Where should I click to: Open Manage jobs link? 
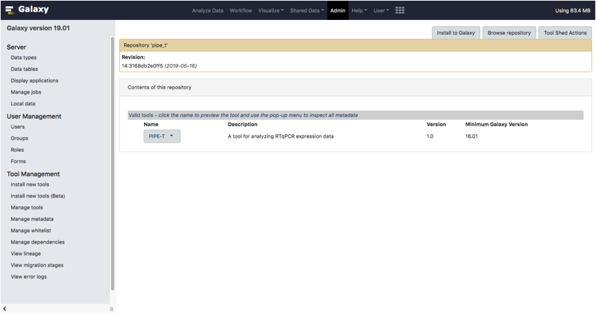26,92
